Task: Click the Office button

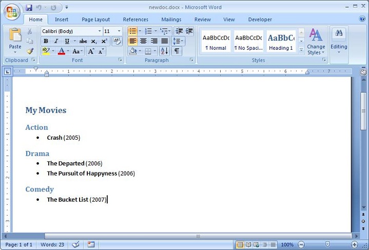Action: pyautogui.click(x=11, y=11)
